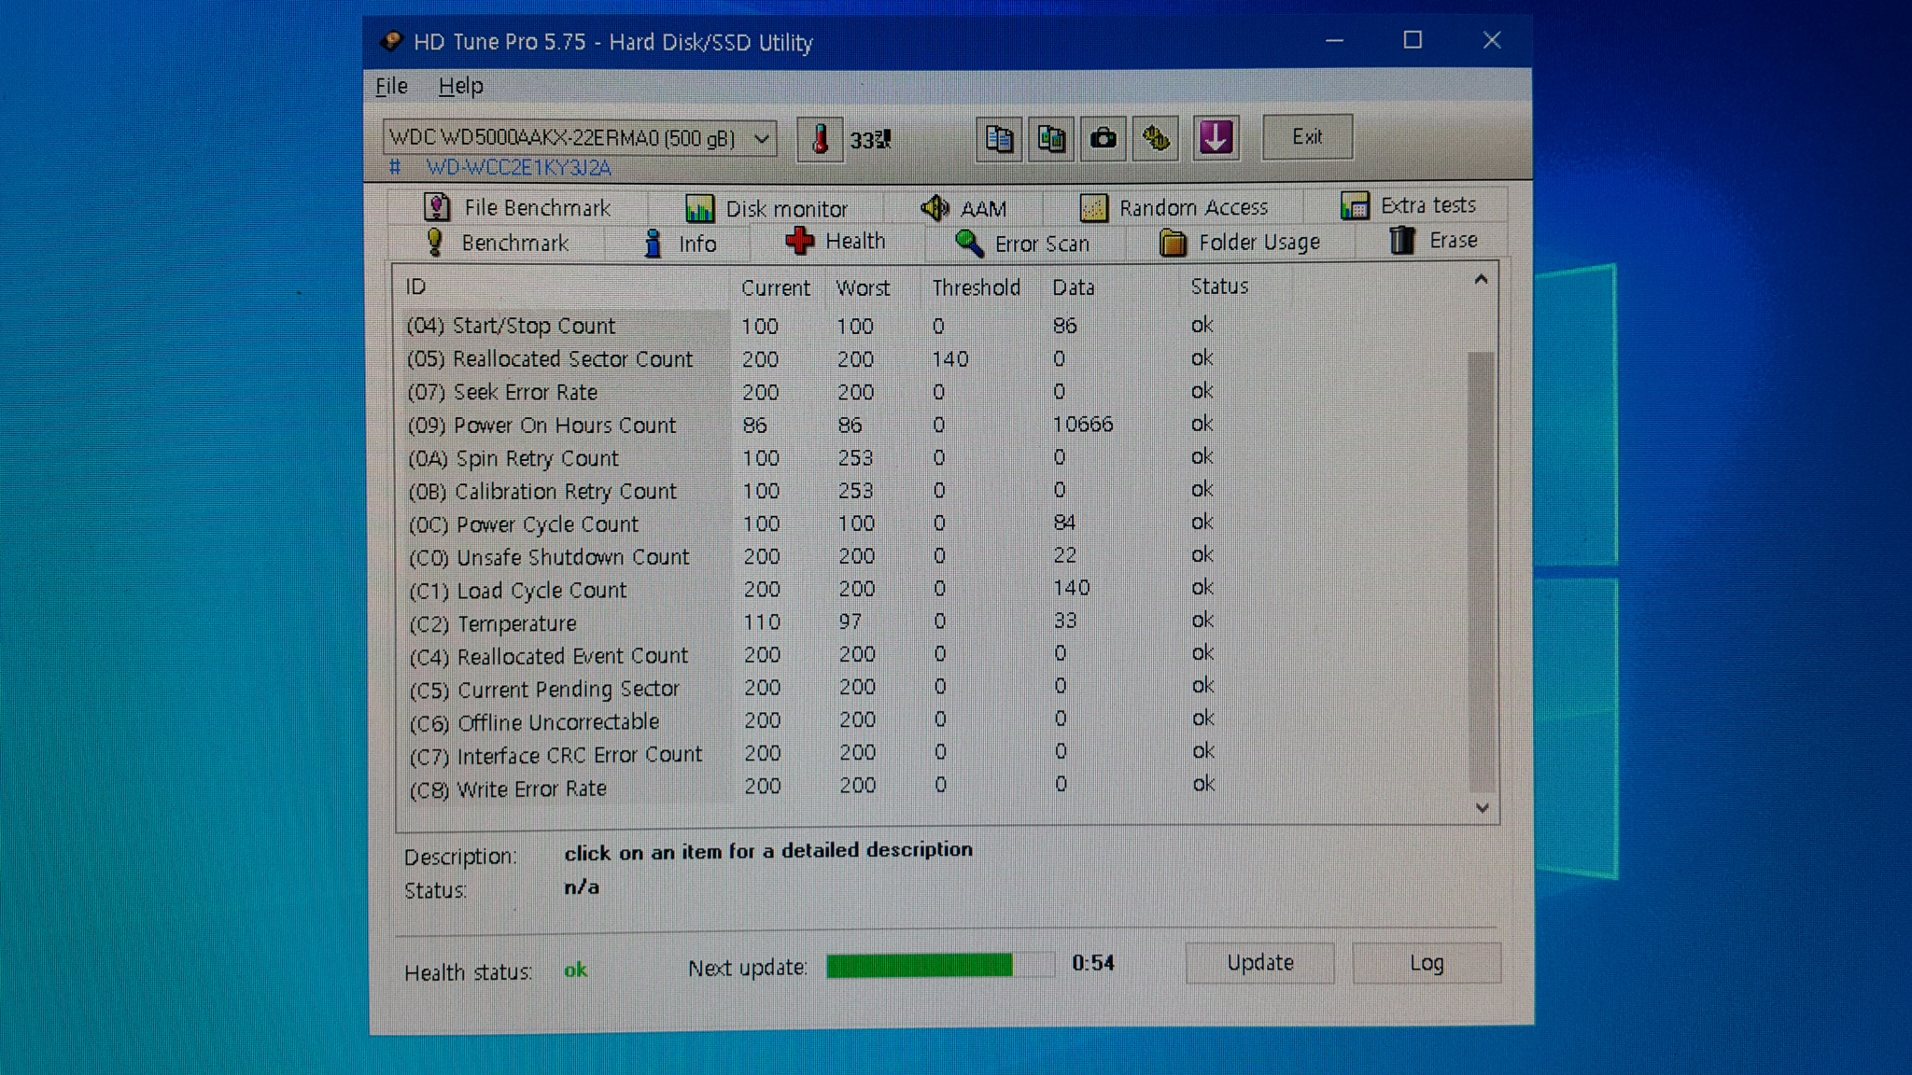1912x1075 pixels.
Task: Switch to the Disk monitor tab
Action: [767, 208]
